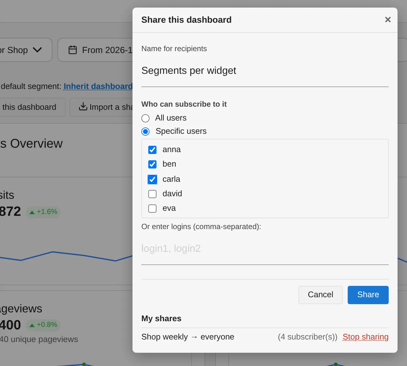Click the Cancel button
The image size is (407, 366).
coord(321,295)
